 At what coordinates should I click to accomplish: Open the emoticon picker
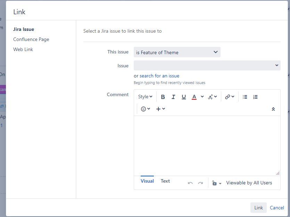(146, 109)
